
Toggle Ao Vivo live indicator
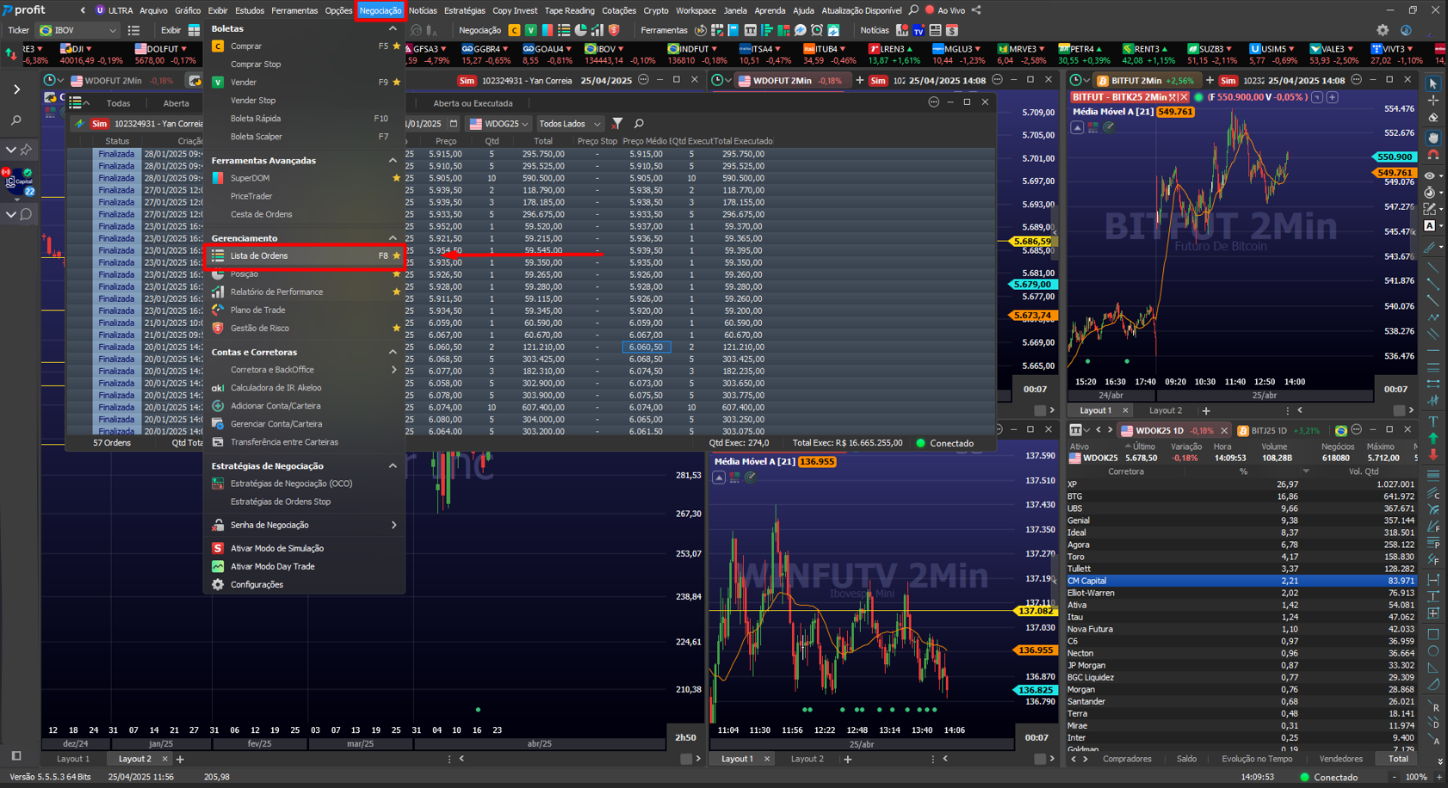point(944,10)
